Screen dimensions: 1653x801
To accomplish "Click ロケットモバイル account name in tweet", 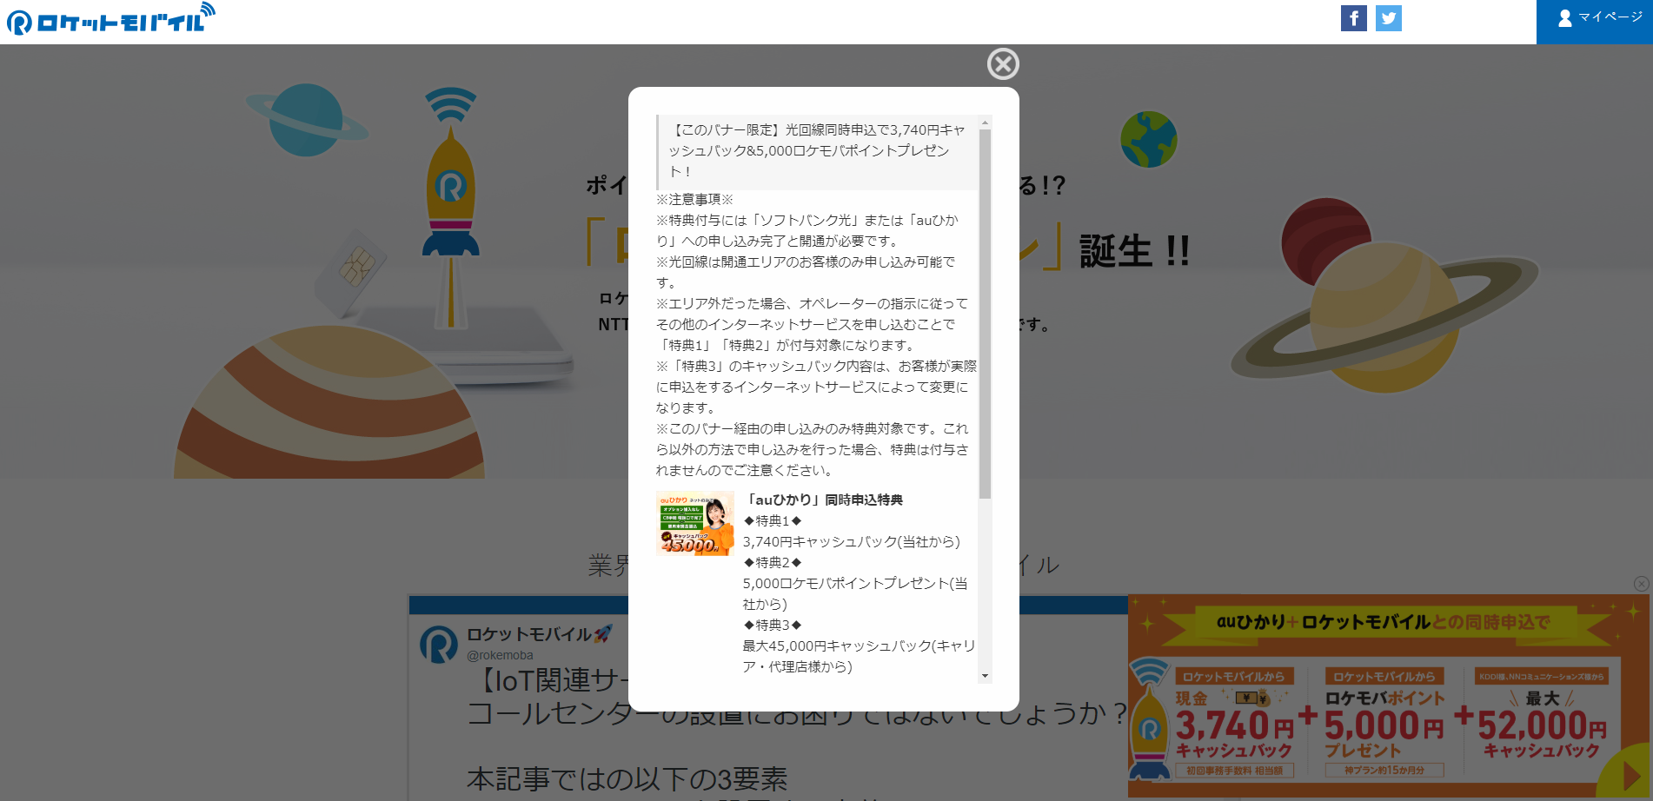I will tap(528, 634).
